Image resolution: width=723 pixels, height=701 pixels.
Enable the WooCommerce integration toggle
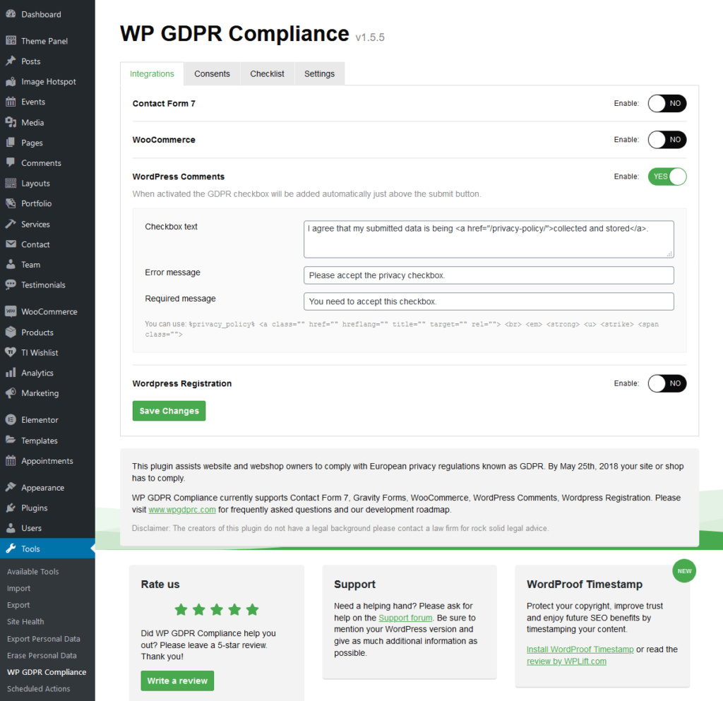pos(667,140)
